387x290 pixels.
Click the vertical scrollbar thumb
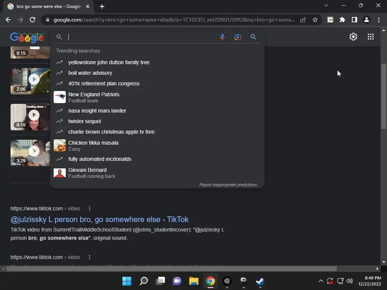point(384,96)
